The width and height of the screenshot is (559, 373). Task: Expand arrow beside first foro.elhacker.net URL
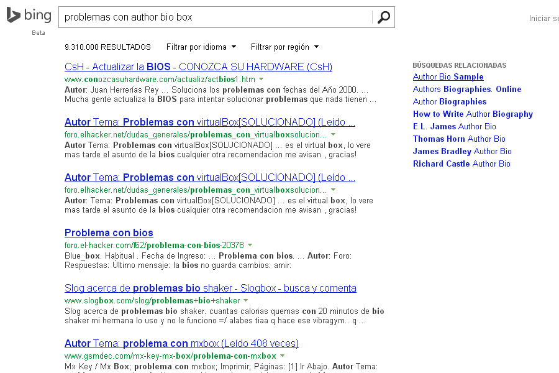click(334, 134)
